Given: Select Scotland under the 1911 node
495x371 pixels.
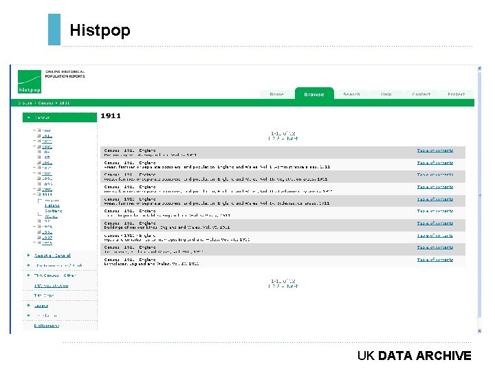Looking at the screenshot, I should (53, 210).
